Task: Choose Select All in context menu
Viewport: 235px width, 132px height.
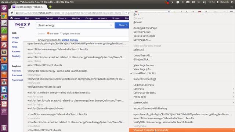Action: 182,50
